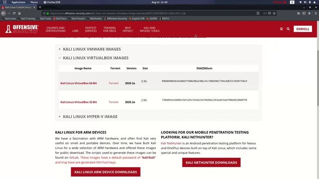The image size is (319, 179).
Task: Open the Applications menu in top panel
Action: pyautogui.click(x=18, y=2)
